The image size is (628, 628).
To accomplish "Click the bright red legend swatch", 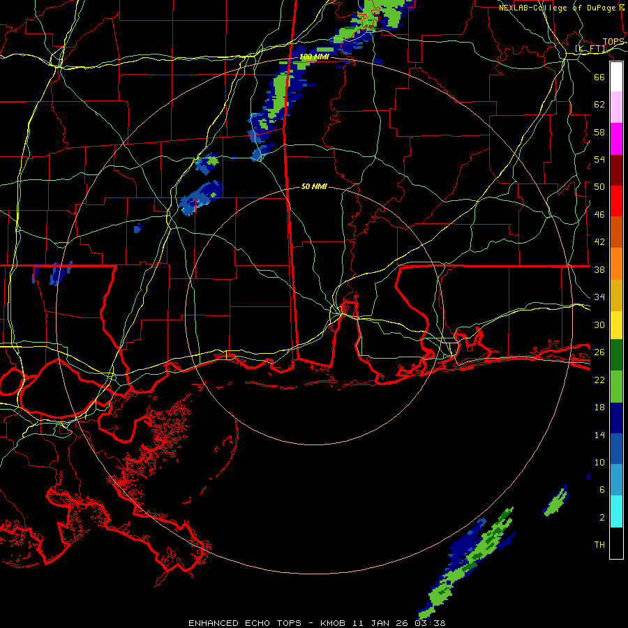I will coord(616,201).
